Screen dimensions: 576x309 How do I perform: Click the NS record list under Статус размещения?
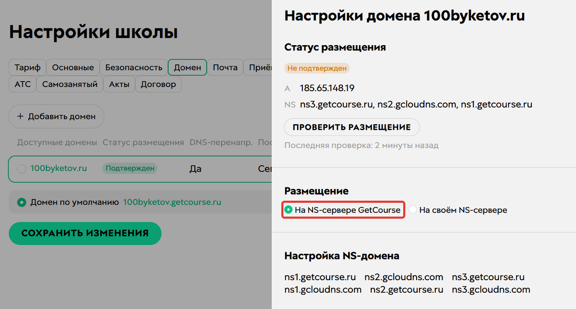pos(416,104)
